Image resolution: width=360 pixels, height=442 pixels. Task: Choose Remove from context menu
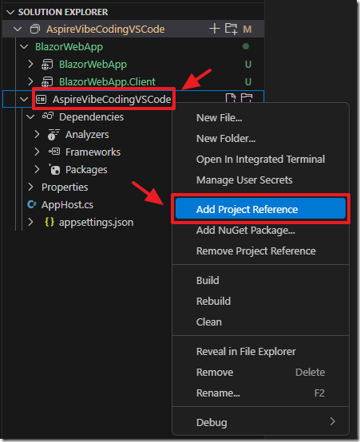(260, 373)
